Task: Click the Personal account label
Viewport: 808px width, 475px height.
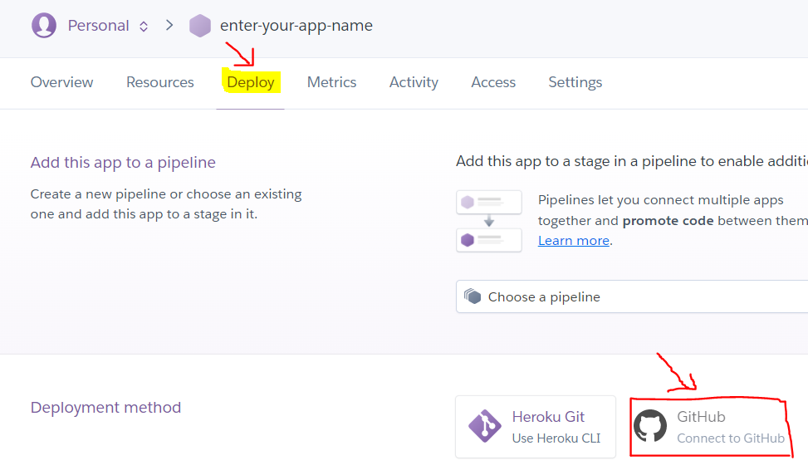Action: coord(99,25)
